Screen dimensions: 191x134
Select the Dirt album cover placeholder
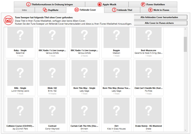click(x=116, y=111)
